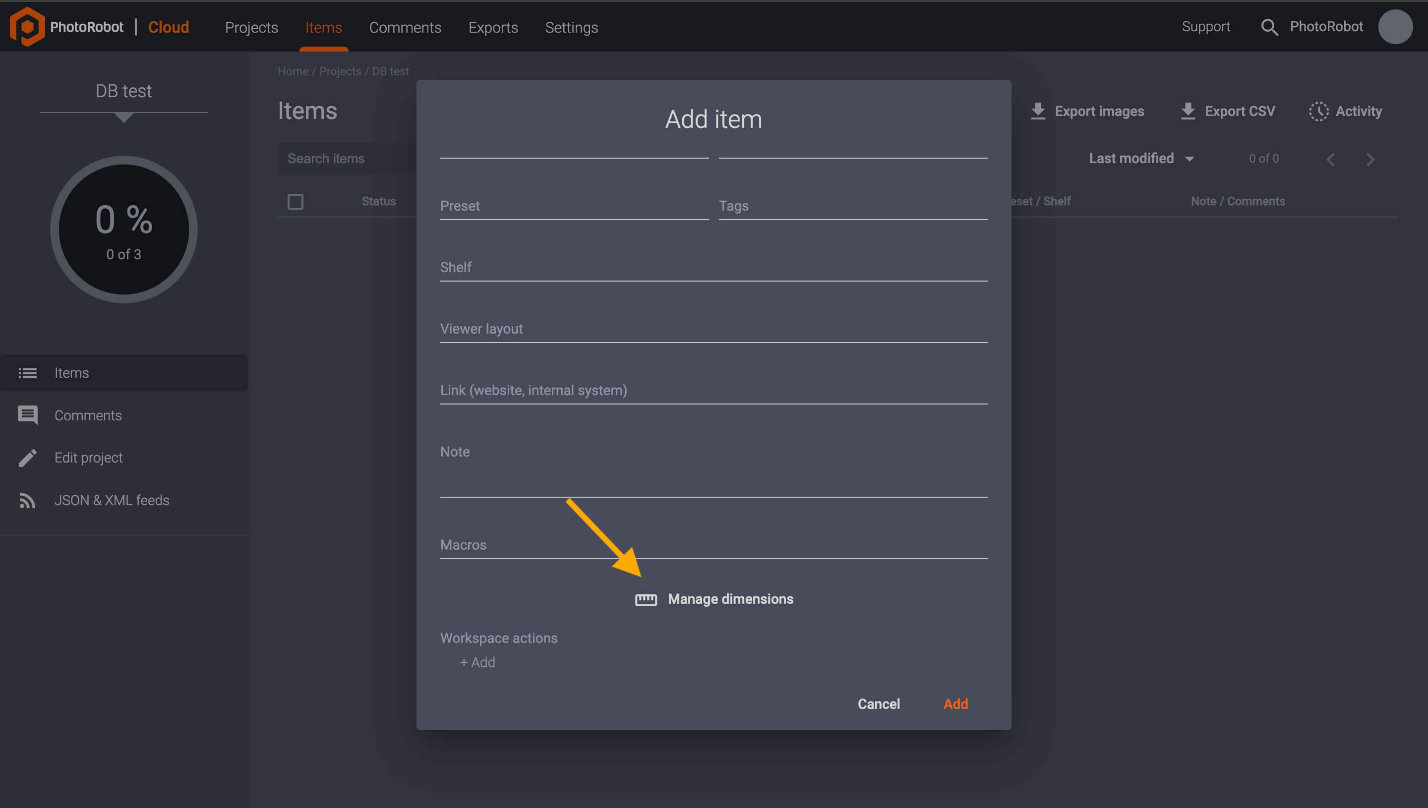Image resolution: width=1428 pixels, height=808 pixels.
Task: Toggle the select-all items checkbox
Action: (295, 201)
